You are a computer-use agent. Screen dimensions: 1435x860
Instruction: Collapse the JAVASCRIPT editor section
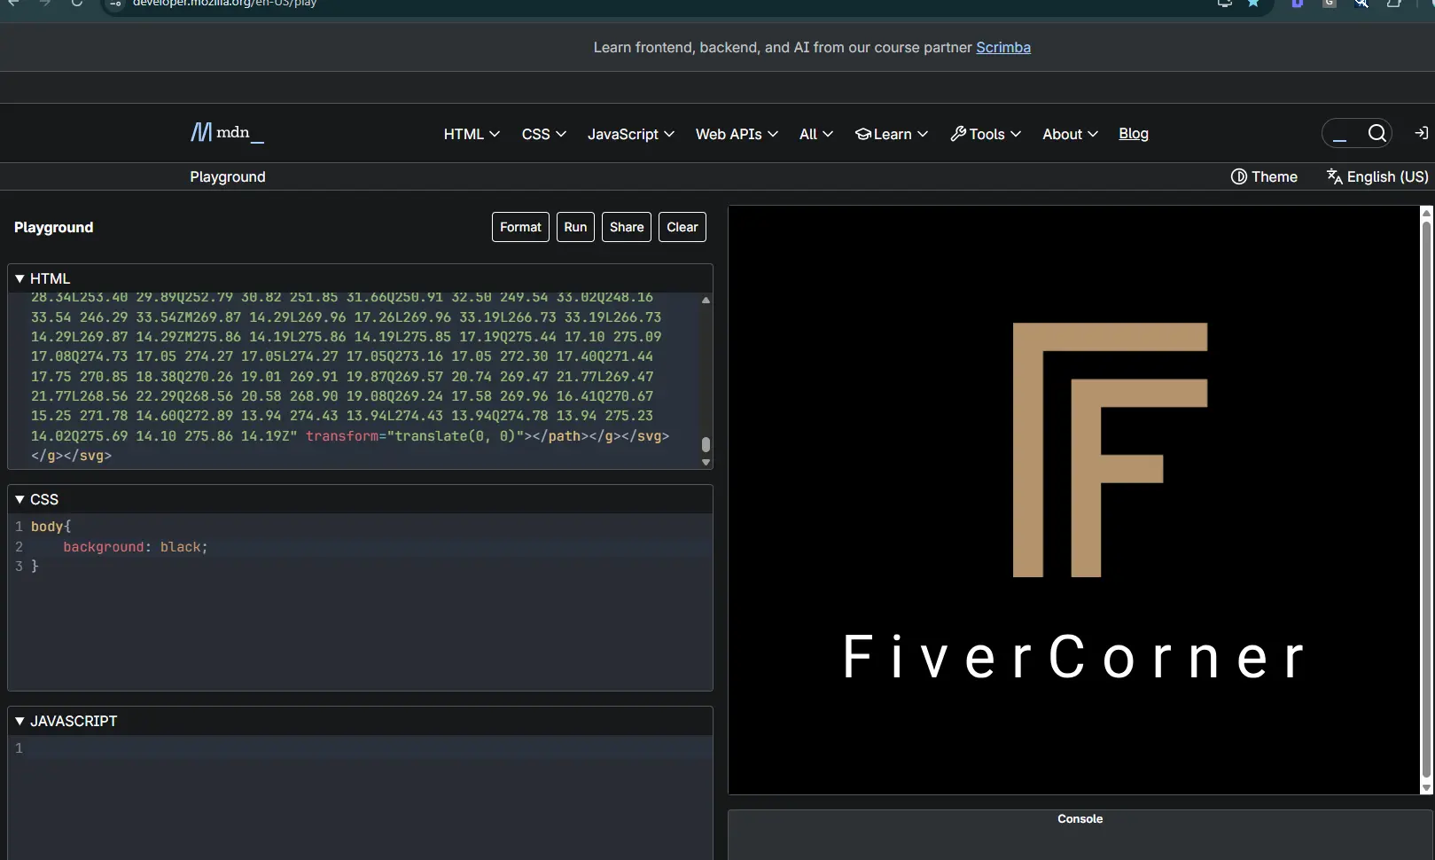click(x=66, y=721)
